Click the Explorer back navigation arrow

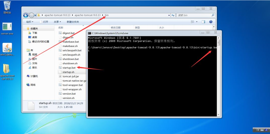pos(26,15)
